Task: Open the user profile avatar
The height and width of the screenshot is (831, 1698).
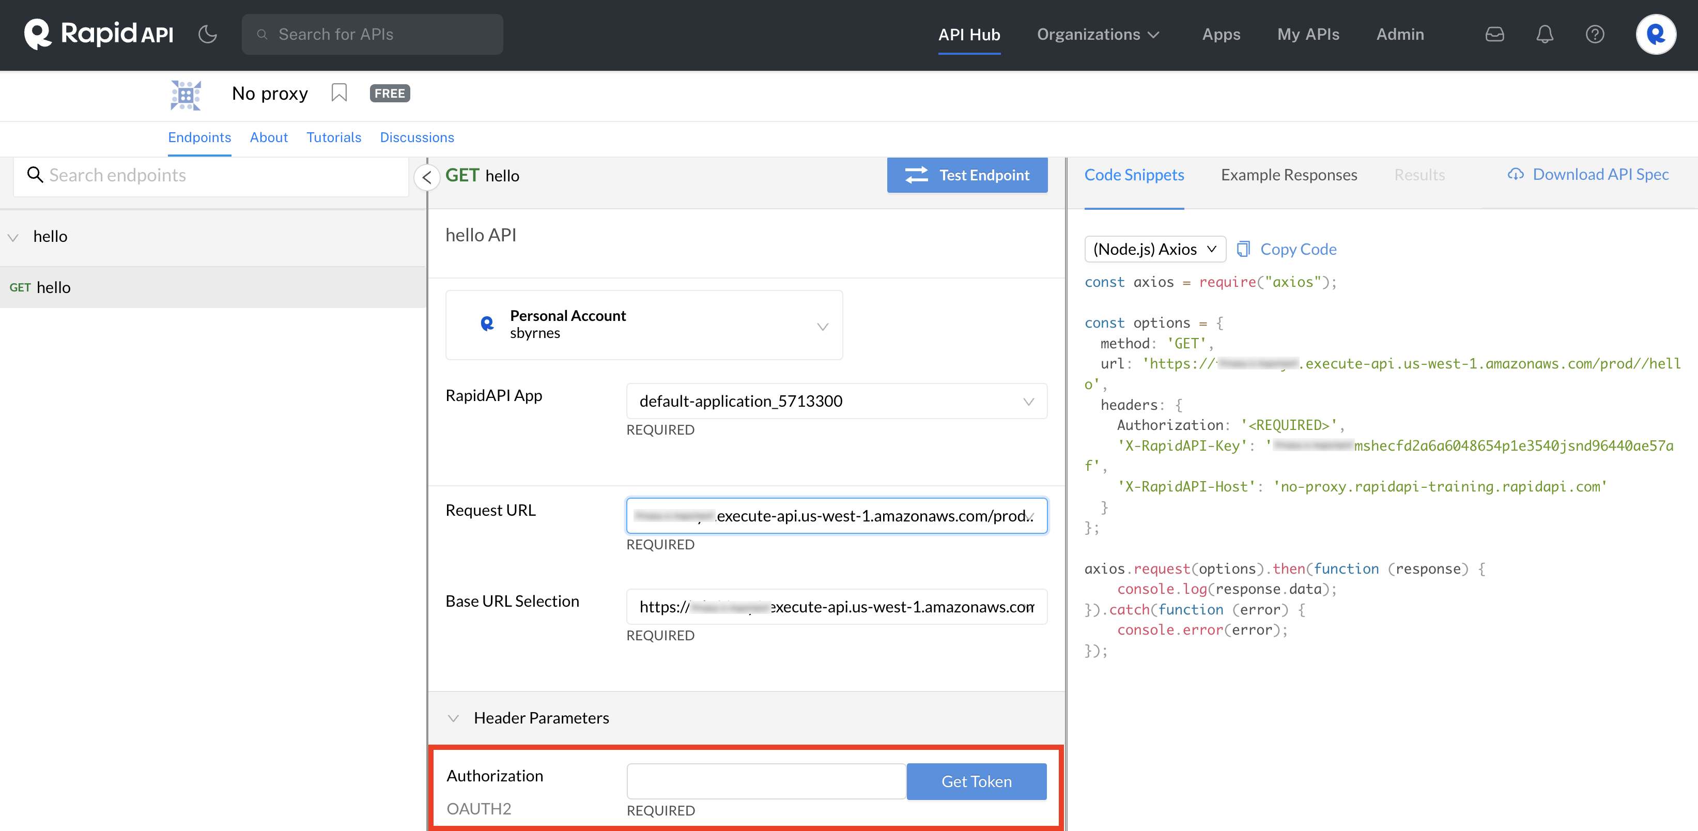Action: click(x=1656, y=34)
